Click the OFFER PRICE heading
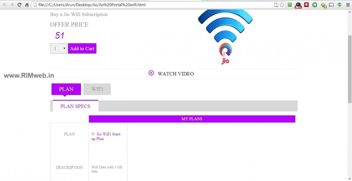 click(x=69, y=25)
